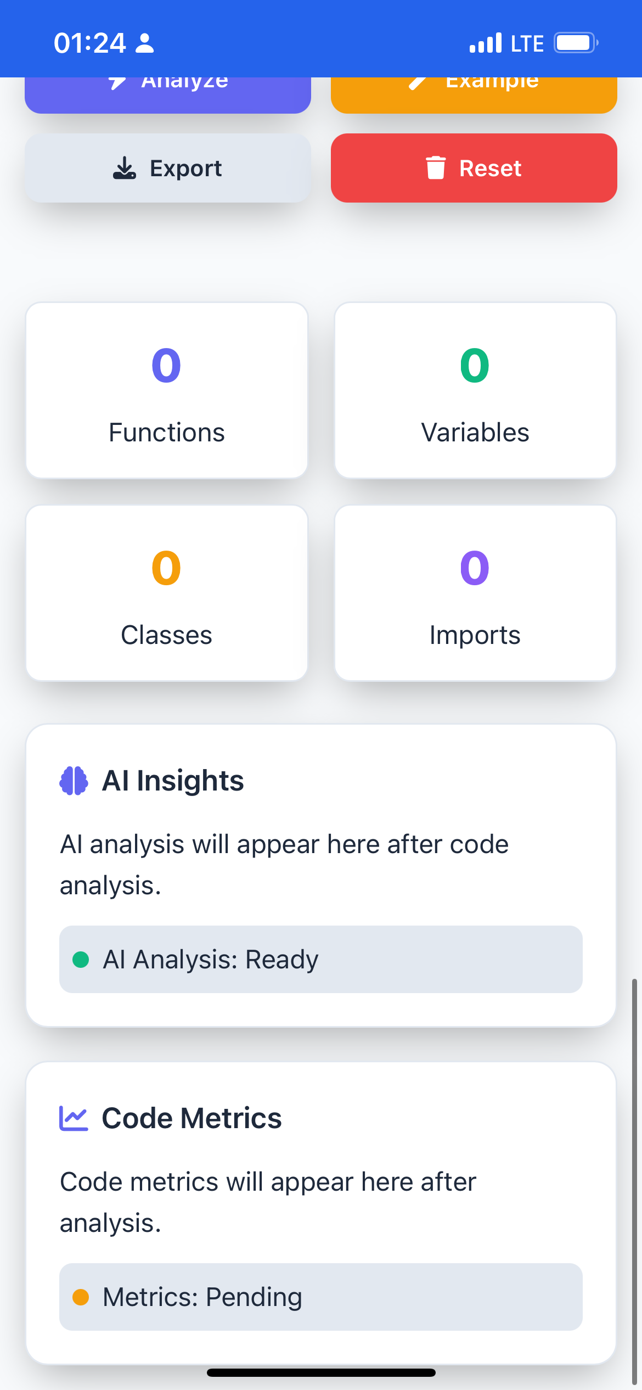Tap the pencil icon on the Example button
Screen dimensions: 642x1390
418,82
